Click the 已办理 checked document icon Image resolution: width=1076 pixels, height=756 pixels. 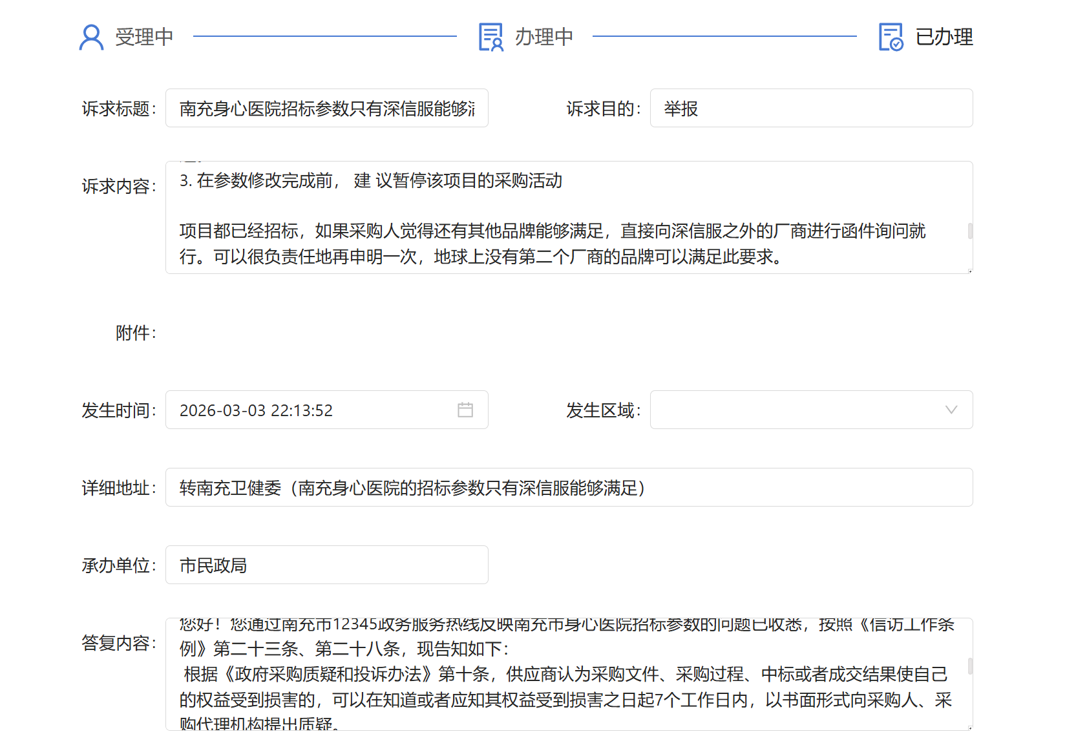[891, 37]
